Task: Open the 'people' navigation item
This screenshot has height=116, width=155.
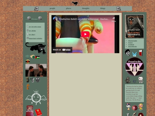Action: tap(53, 8)
